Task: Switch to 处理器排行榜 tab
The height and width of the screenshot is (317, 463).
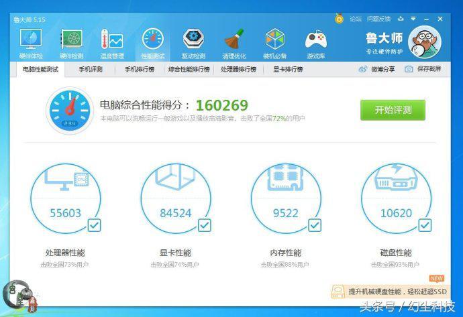Action: coord(238,69)
